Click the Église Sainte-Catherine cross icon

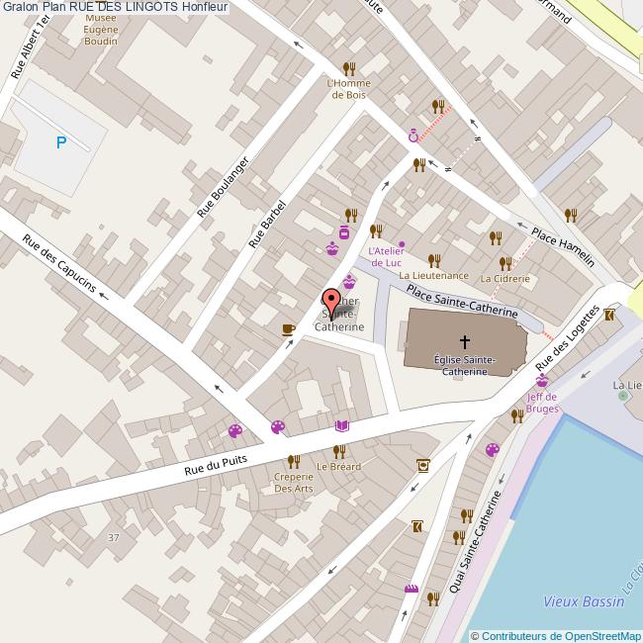(x=465, y=338)
